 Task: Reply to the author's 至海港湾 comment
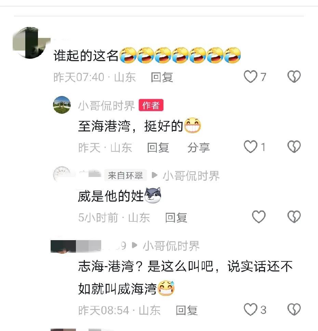(x=158, y=148)
